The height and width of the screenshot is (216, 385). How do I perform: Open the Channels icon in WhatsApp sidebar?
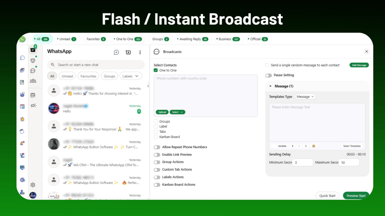pos(33,70)
